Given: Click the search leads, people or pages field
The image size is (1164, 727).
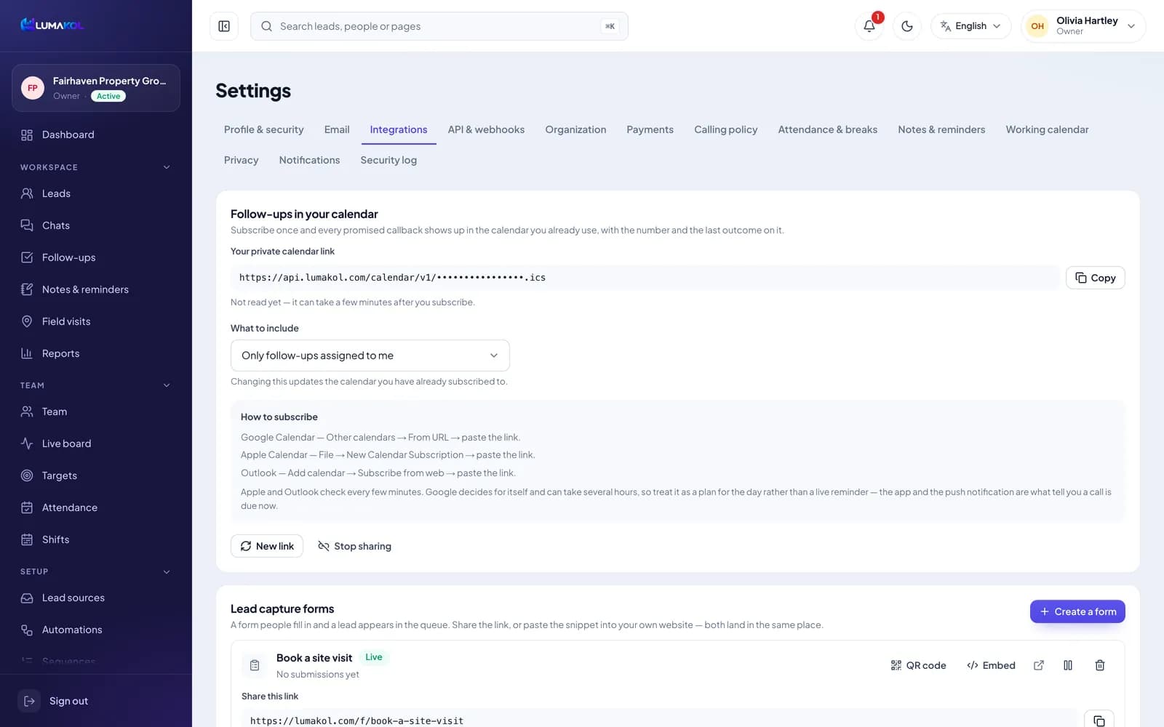Looking at the screenshot, I should point(439,26).
